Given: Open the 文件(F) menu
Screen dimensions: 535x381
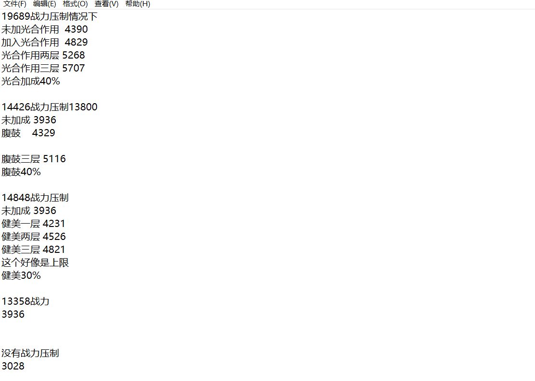Looking at the screenshot, I should 15,4.
